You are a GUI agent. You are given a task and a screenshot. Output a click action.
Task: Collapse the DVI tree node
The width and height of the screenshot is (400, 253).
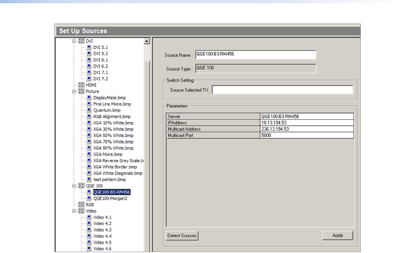point(74,41)
